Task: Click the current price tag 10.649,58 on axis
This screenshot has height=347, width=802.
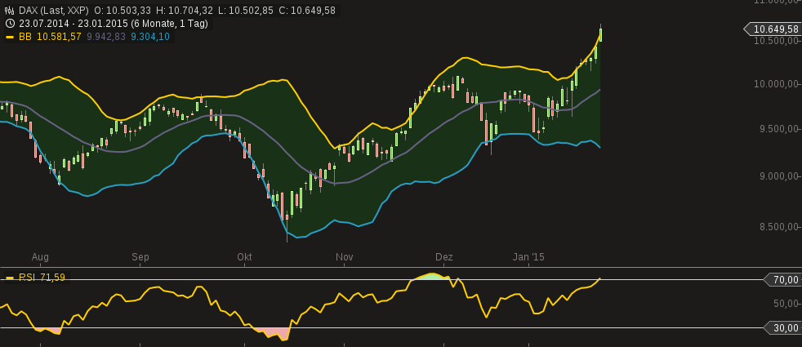Action: click(773, 29)
